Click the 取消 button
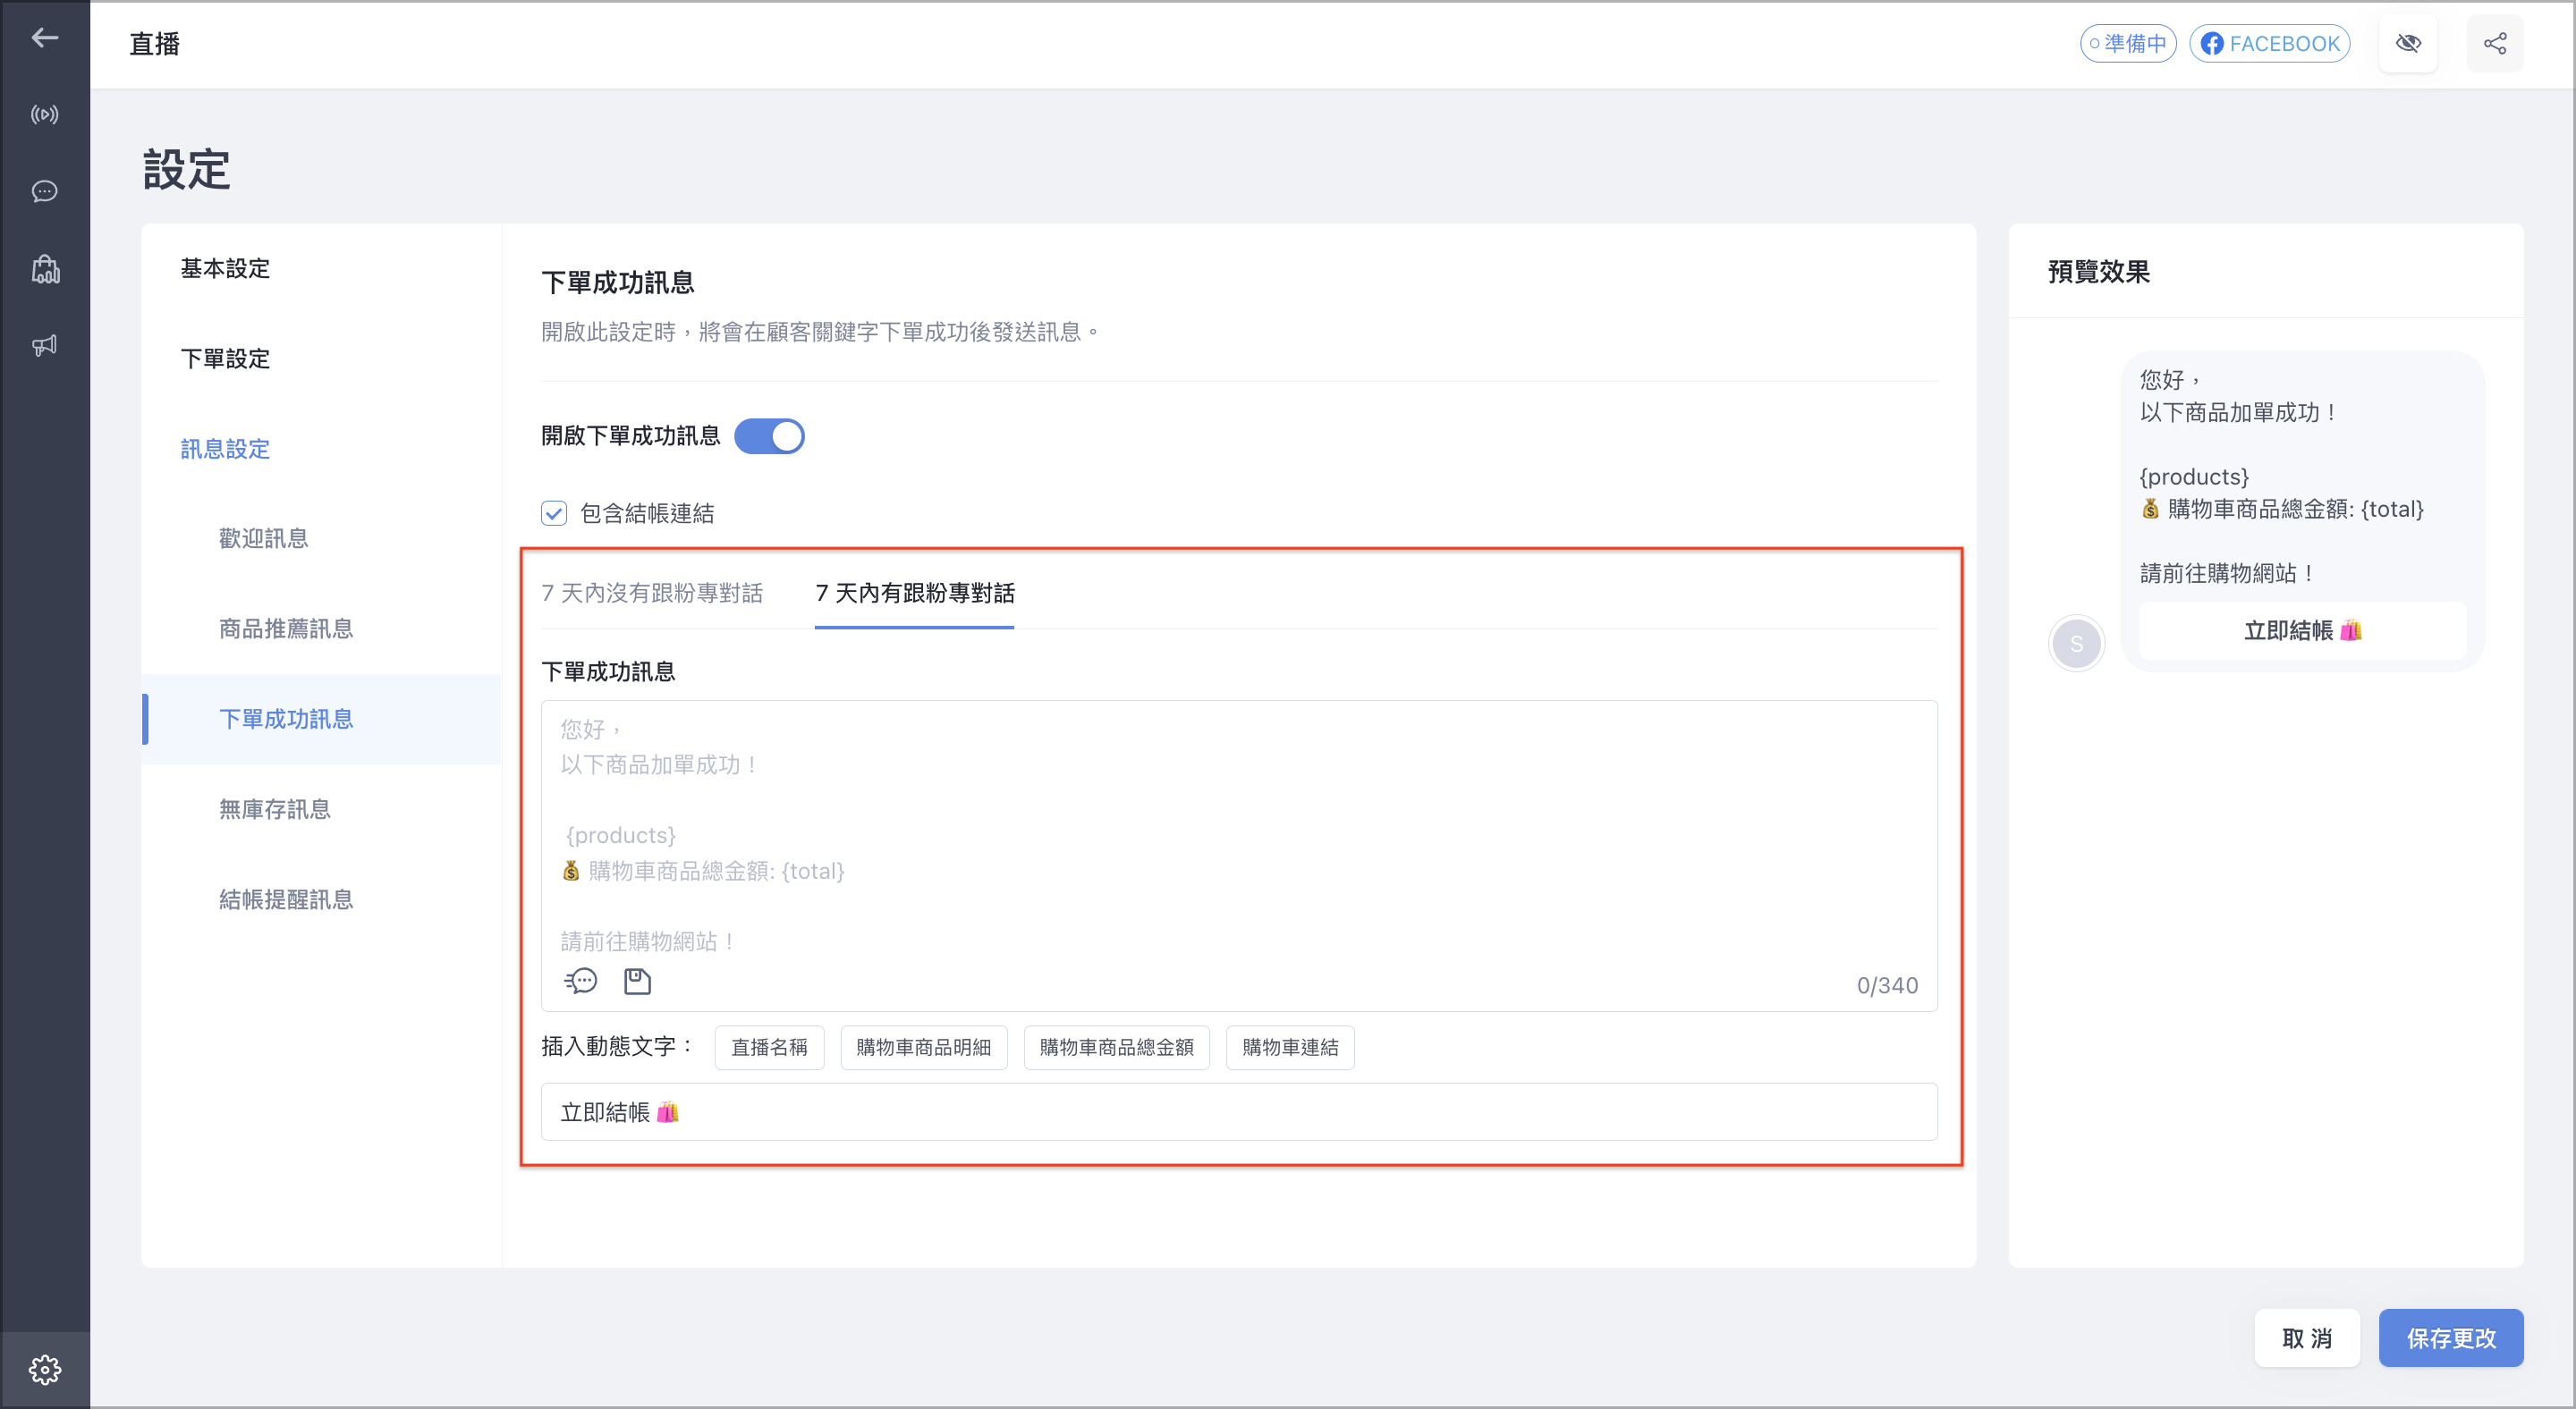 click(2307, 1337)
